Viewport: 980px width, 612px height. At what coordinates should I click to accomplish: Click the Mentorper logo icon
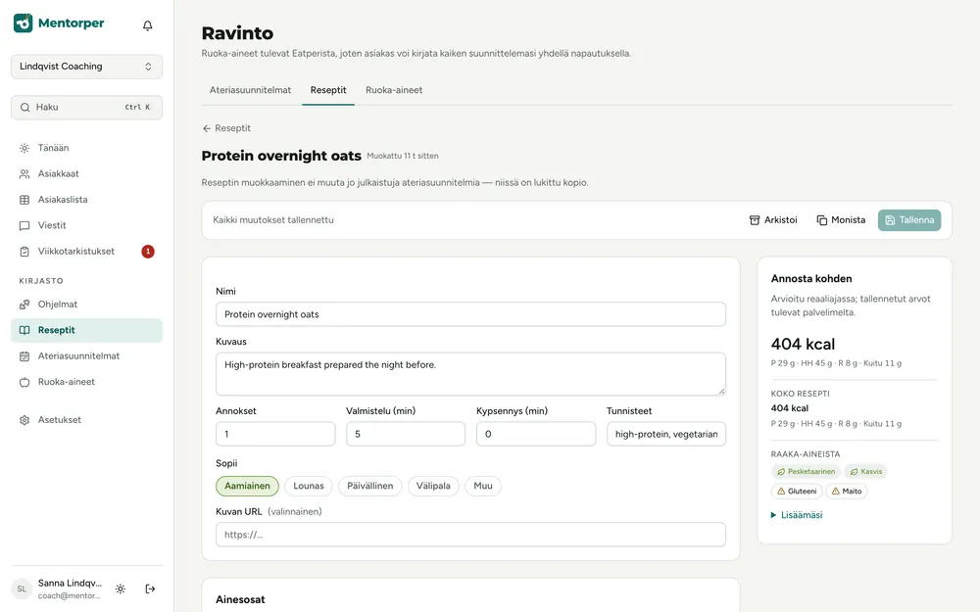[x=24, y=24]
